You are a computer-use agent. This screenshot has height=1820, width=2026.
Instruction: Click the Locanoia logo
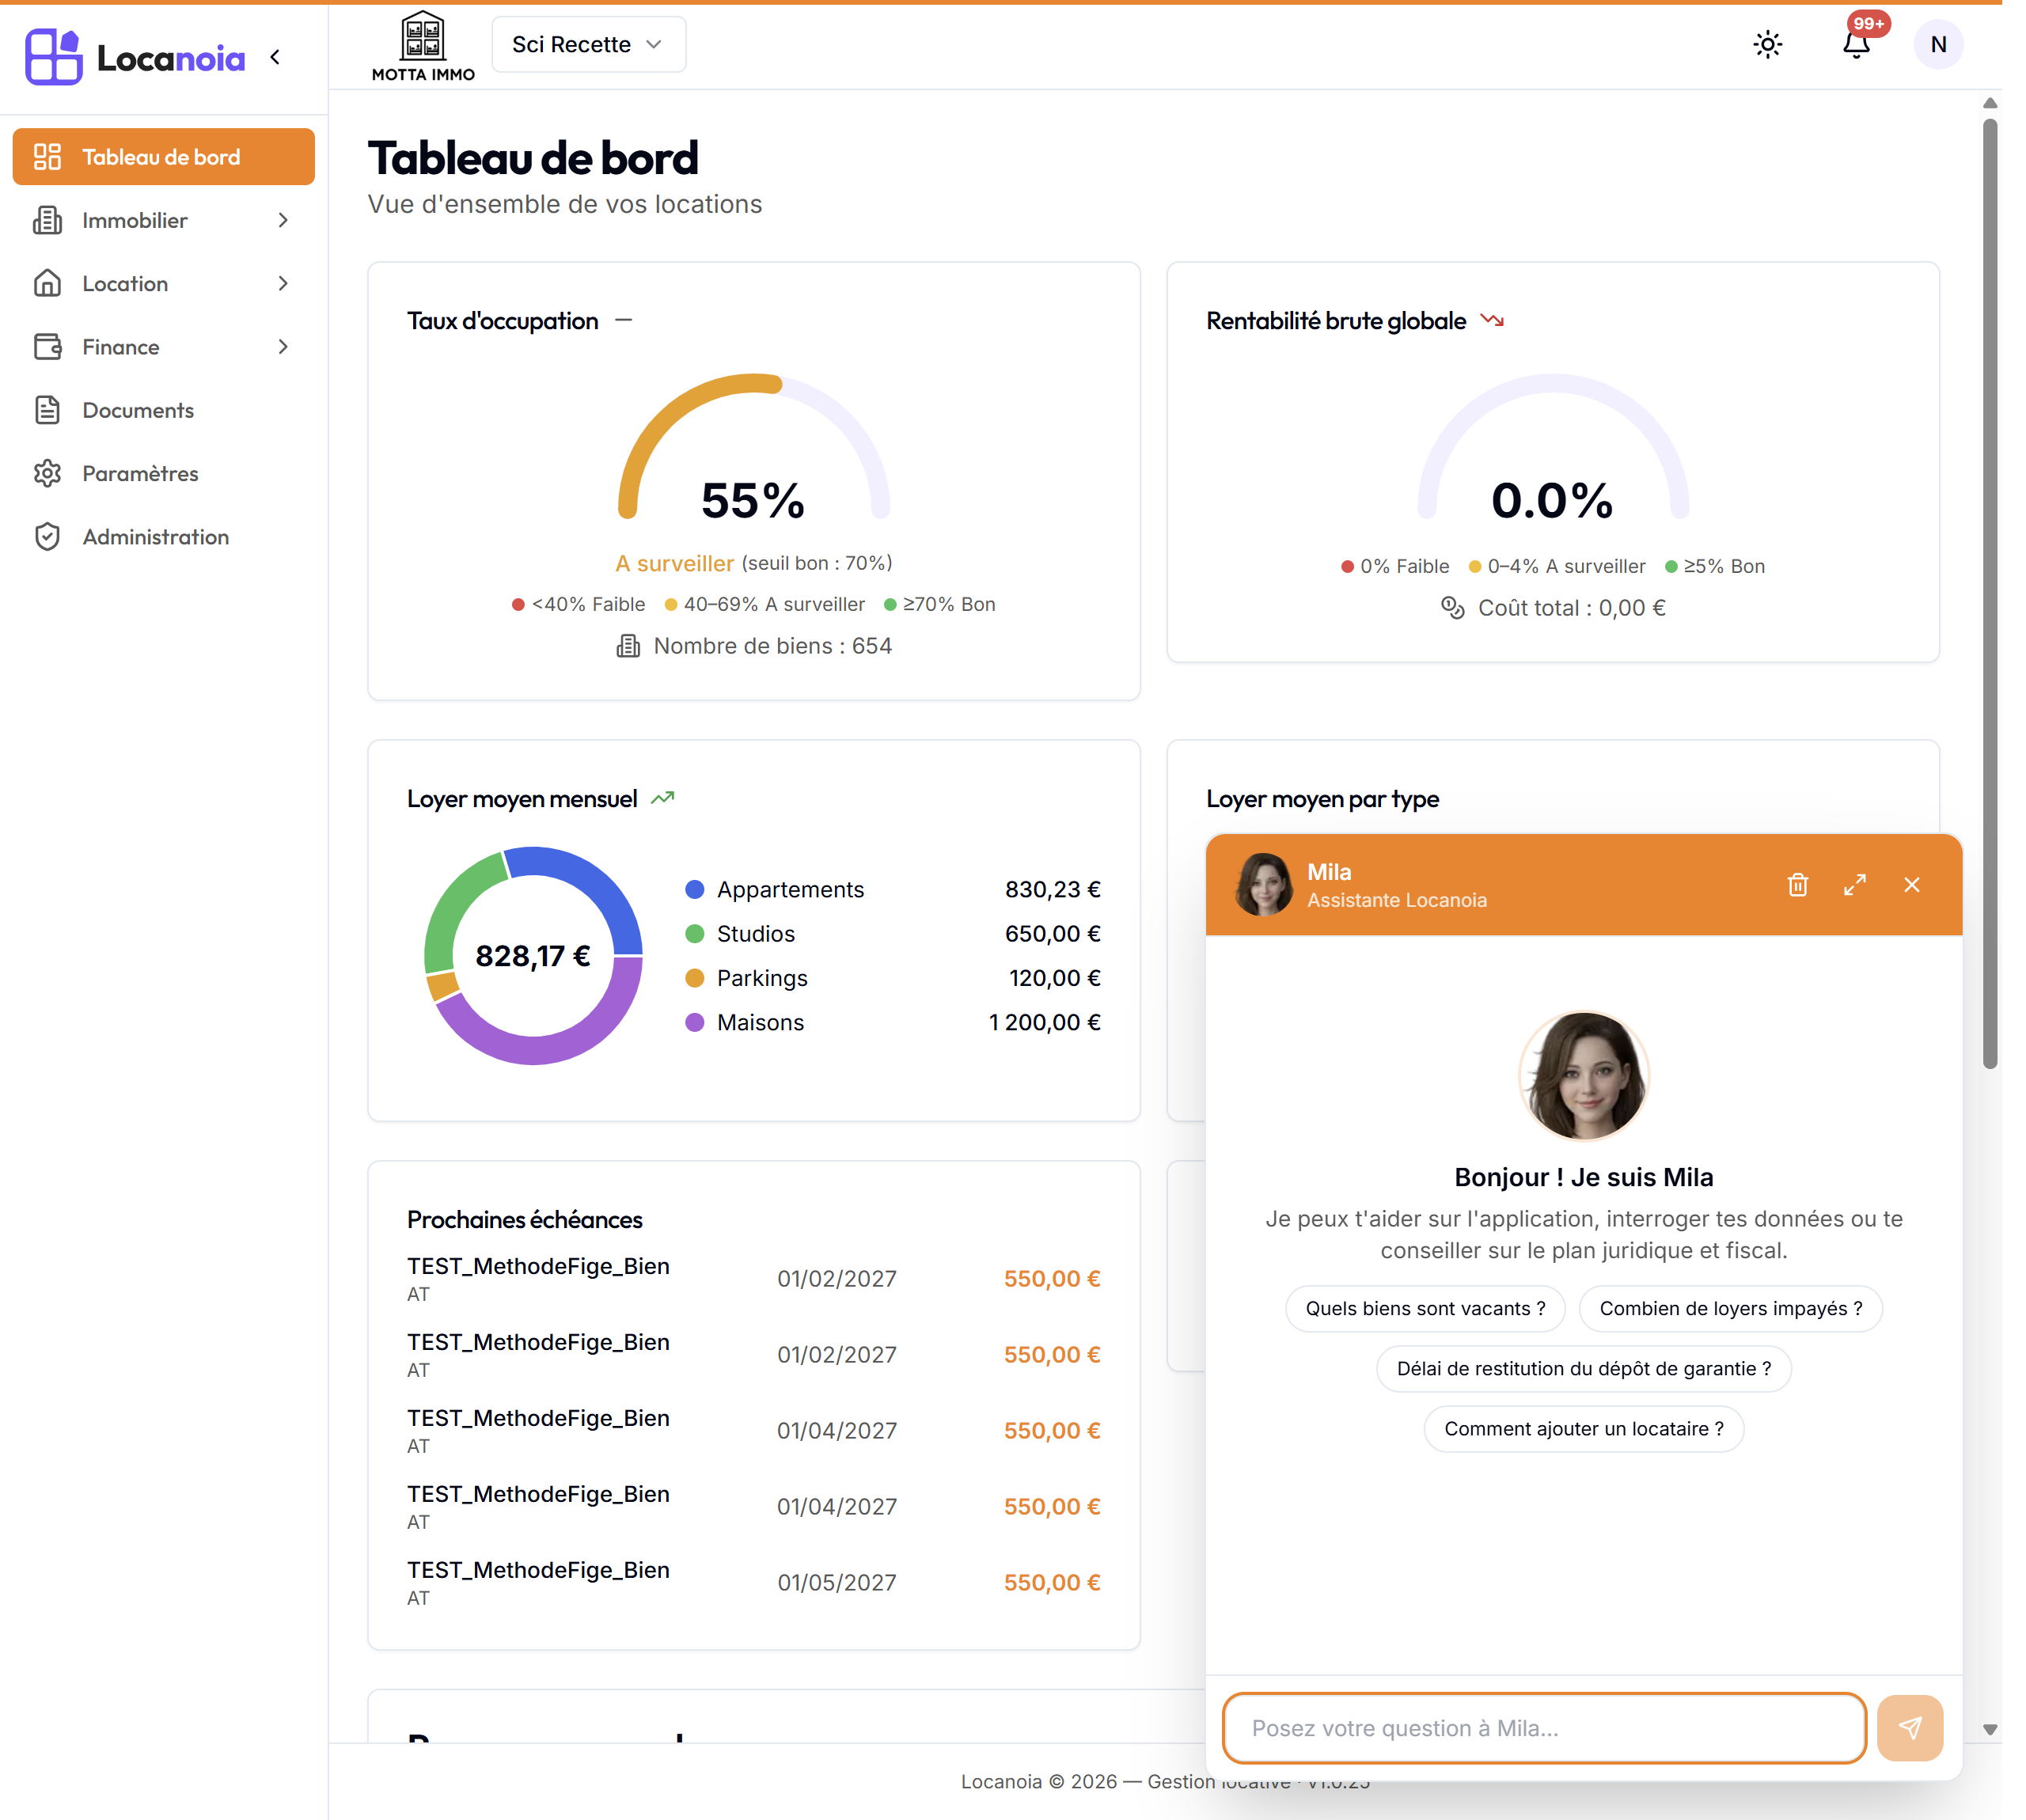pos(135,57)
